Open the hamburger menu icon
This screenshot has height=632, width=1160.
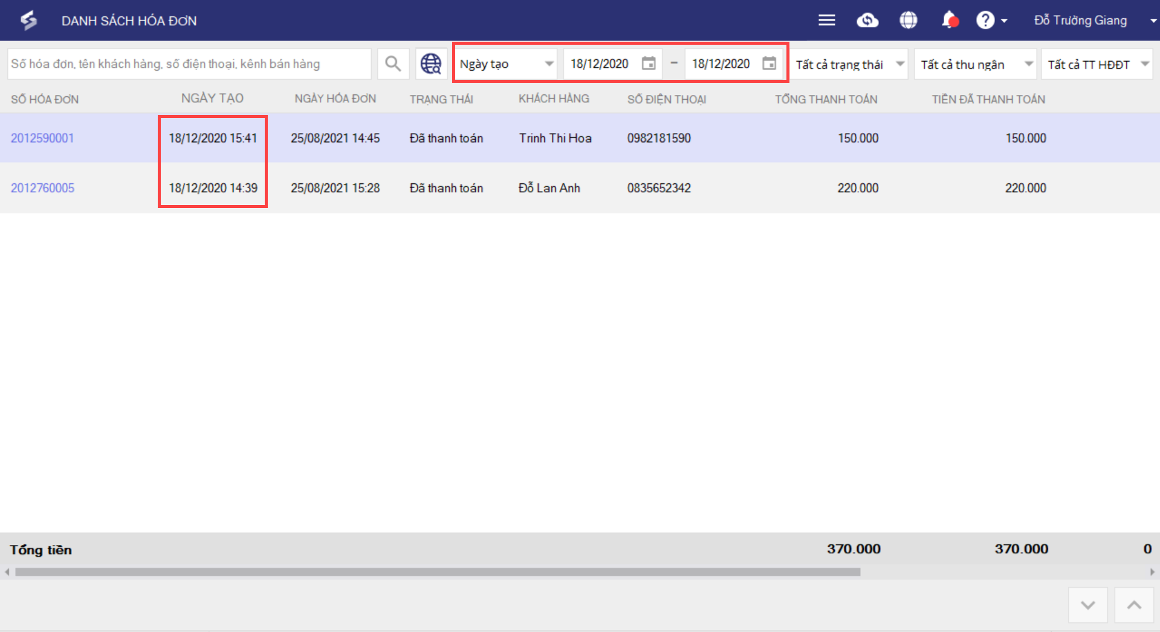click(x=826, y=21)
